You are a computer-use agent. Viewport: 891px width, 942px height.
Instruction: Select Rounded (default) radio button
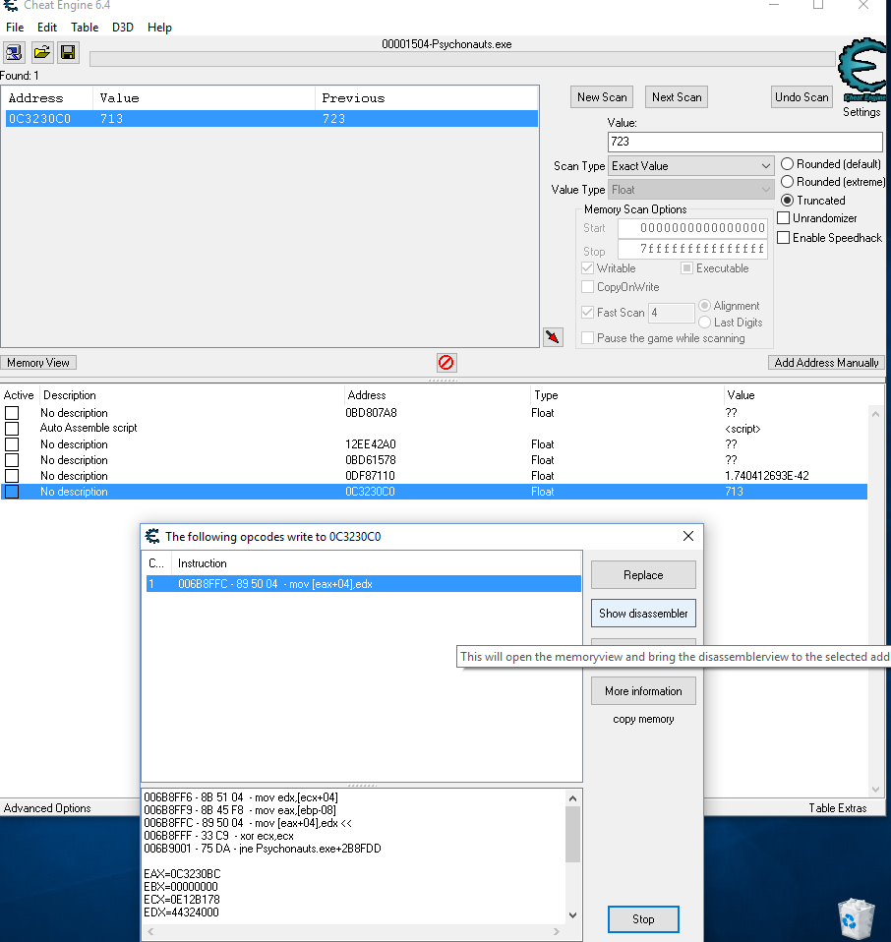(x=831, y=164)
